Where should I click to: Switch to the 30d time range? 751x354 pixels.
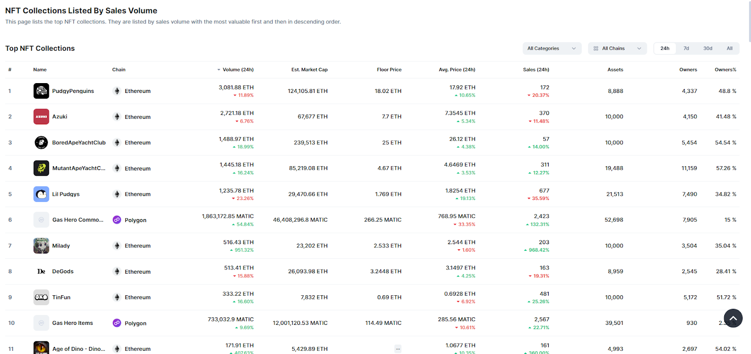[x=708, y=48]
